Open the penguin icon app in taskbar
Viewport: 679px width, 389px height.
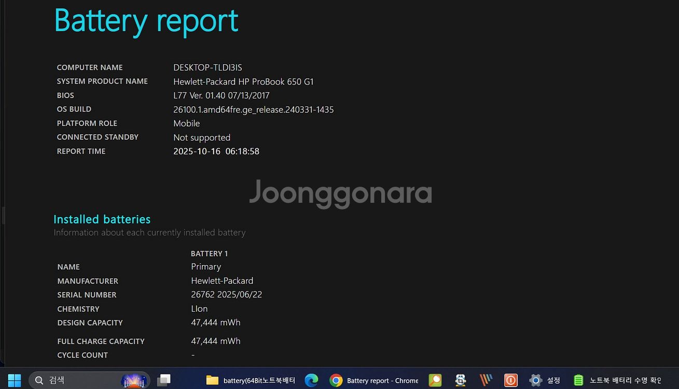[x=460, y=380]
